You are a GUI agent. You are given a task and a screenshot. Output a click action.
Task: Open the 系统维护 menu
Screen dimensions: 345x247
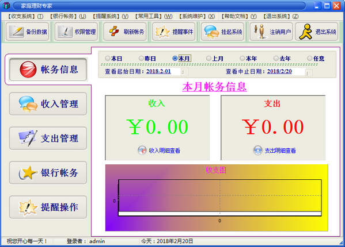(196, 16)
